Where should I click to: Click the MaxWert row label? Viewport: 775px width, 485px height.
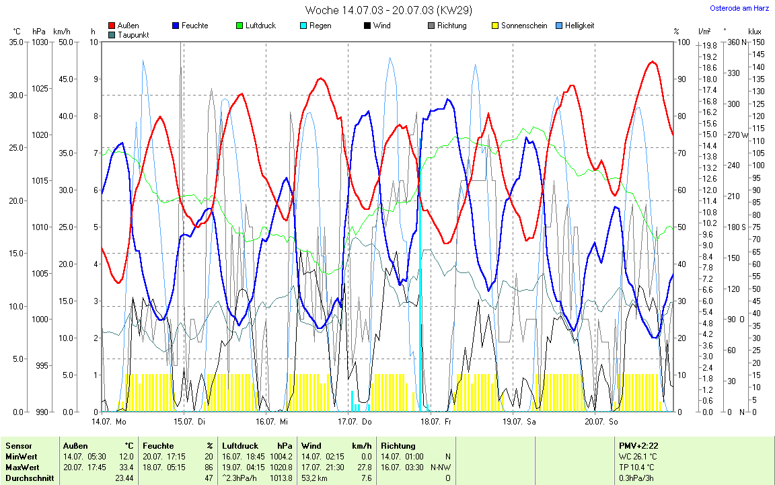pos(22,467)
